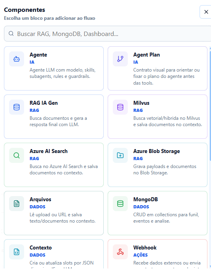Click the Webhook red icon
Image resolution: width=211 pixels, height=272 pixels.
pyautogui.click(x=120, y=252)
